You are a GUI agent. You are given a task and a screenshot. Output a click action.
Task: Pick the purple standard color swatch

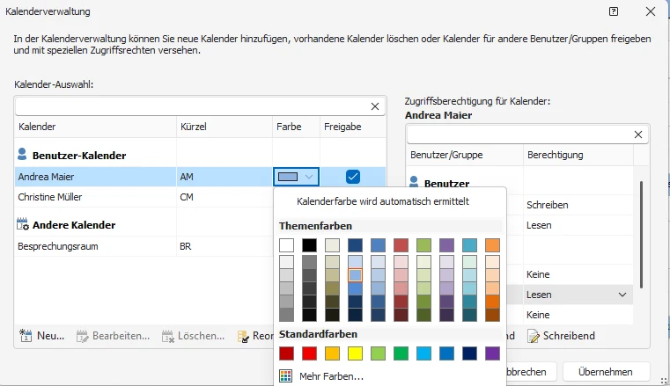coord(492,353)
